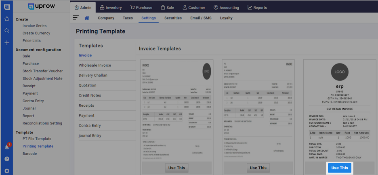
Task: Open favorites star icon in sidebar
Action: point(7,19)
